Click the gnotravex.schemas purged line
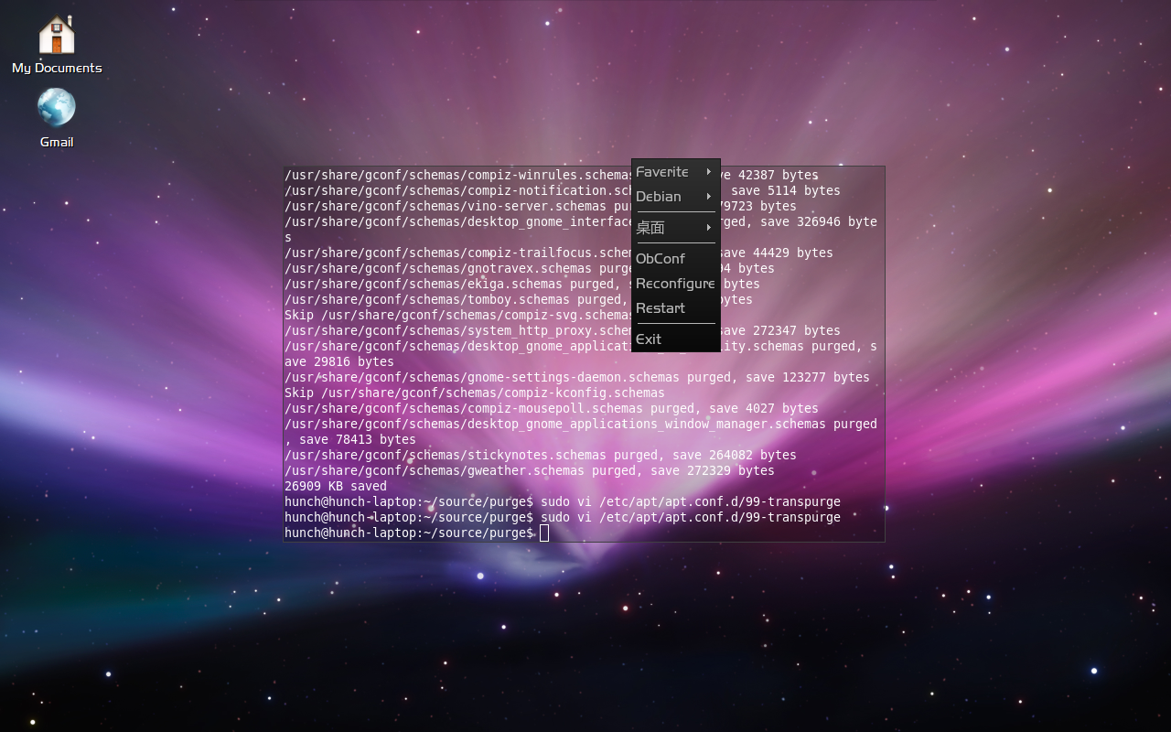1171x732 pixels. pyautogui.click(x=530, y=268)
